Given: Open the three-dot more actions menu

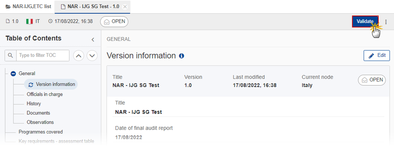Looking at the screenshot, I should coord(386,22).
